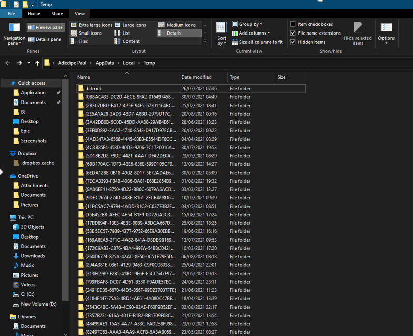This screenshot has width=413, height=336.
Task: Open folder Options from the ribbon
Action: [x=386, y=33]
